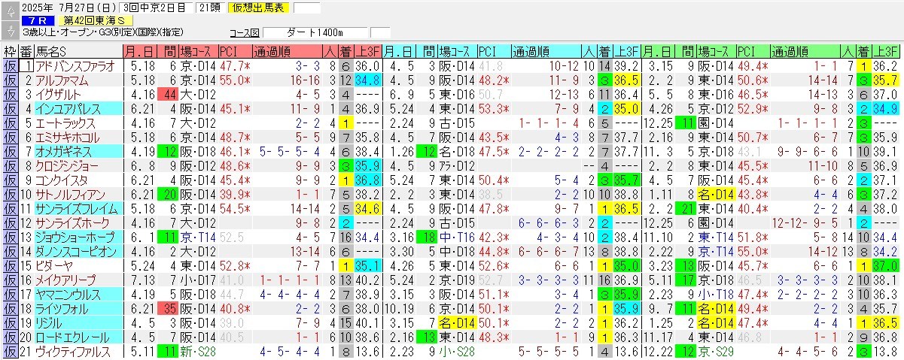Viewport: 904px width, 360px height.
Task: Click 中・T16 course cell for ジョウショーホープ
Action: coord(456,237)
